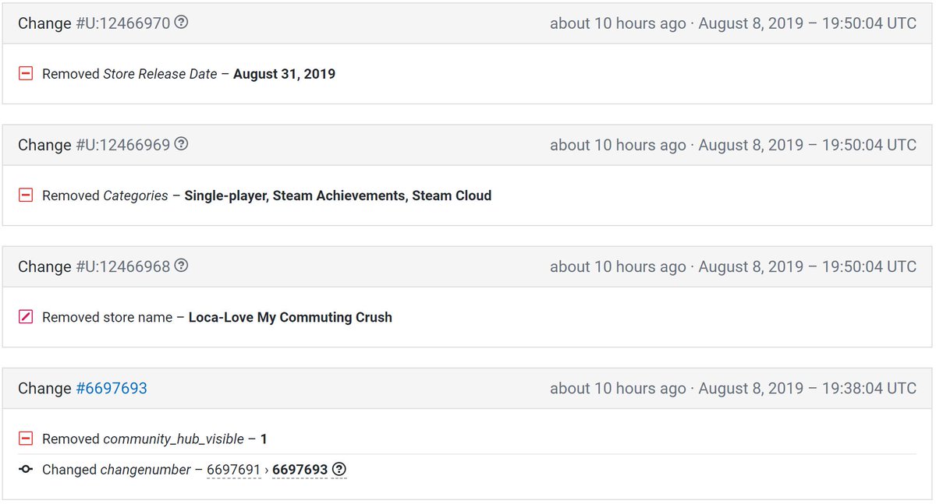Click pencil edit icon for Removed store name
This screenshot has width=936, height=504.
(x=26, y=317)
